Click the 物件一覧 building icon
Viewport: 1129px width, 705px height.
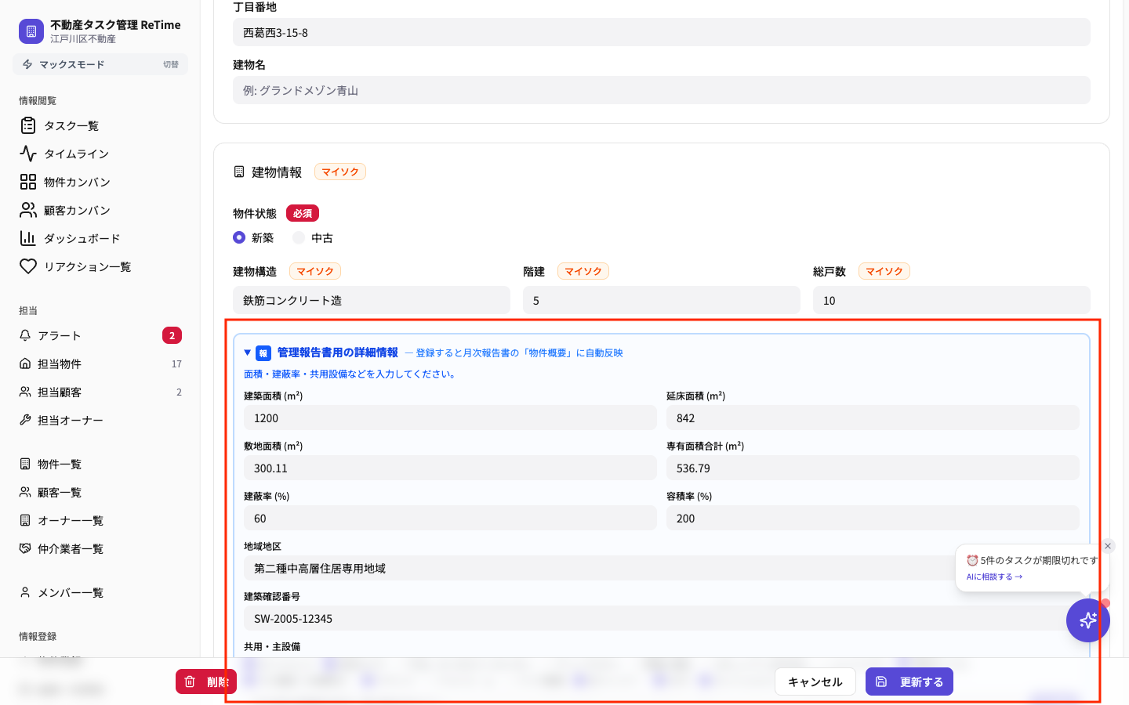[x=25, y=464]
